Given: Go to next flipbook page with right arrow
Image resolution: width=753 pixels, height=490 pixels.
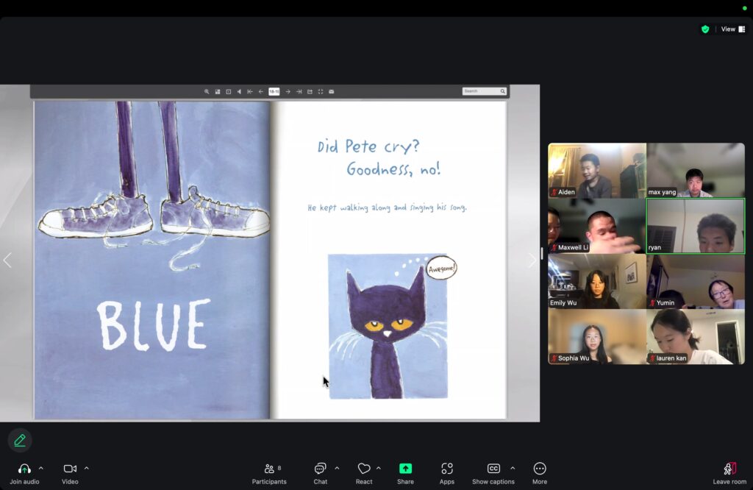Looking at the screenshot, I should 532,260.
